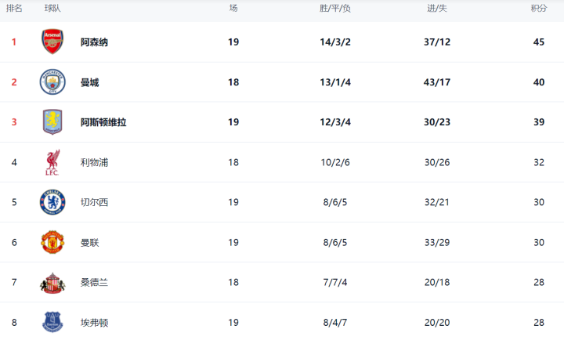
Task: Click the 积分 column header
Action: (x=539, y=8)
